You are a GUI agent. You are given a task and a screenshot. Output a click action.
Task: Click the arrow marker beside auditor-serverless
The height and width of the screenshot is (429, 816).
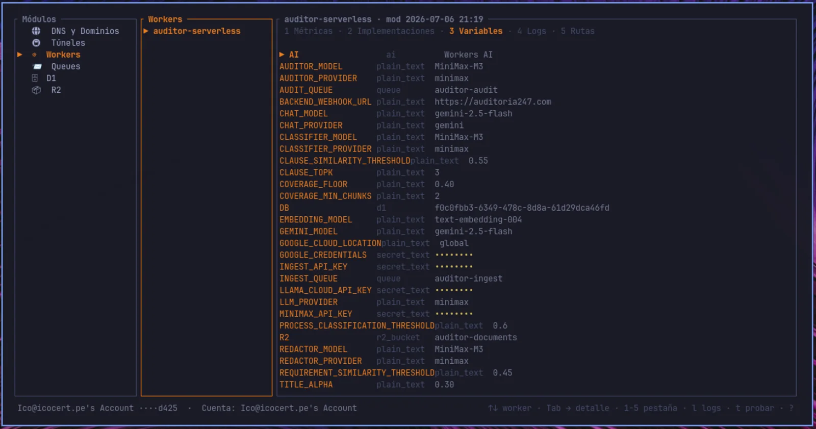tap(146, 31)
